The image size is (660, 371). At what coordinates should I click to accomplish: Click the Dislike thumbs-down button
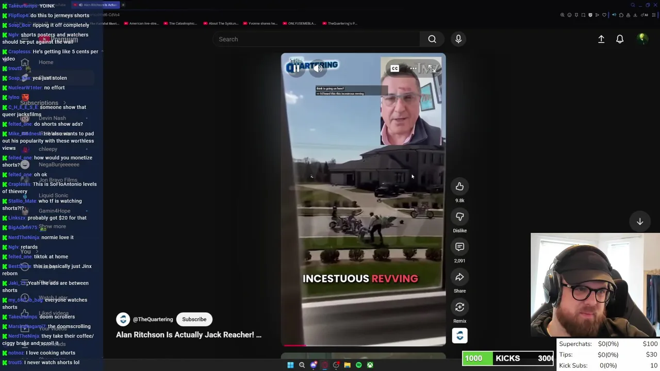[x=459, y=216]
